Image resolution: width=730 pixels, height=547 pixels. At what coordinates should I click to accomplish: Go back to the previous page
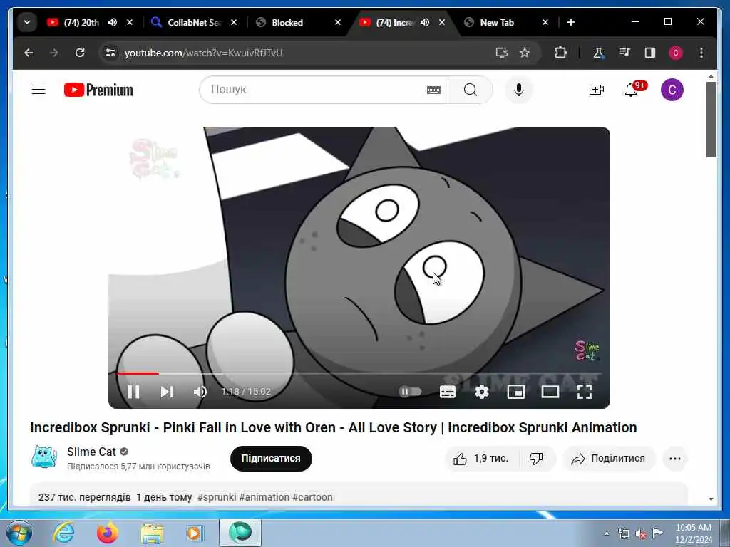click(29, 53)
